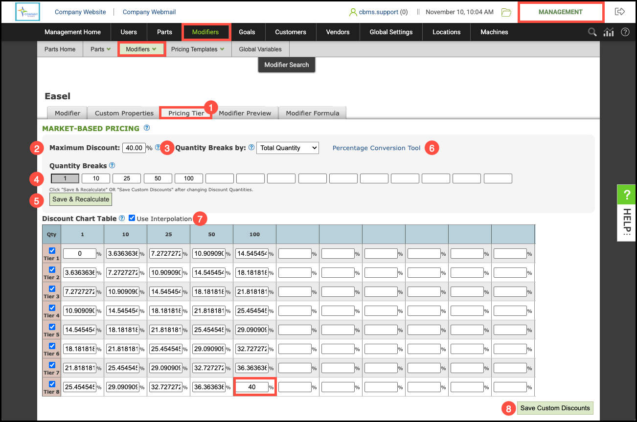
Task: Open the Percentage Conversion Tool link
Action: (376, 148)
